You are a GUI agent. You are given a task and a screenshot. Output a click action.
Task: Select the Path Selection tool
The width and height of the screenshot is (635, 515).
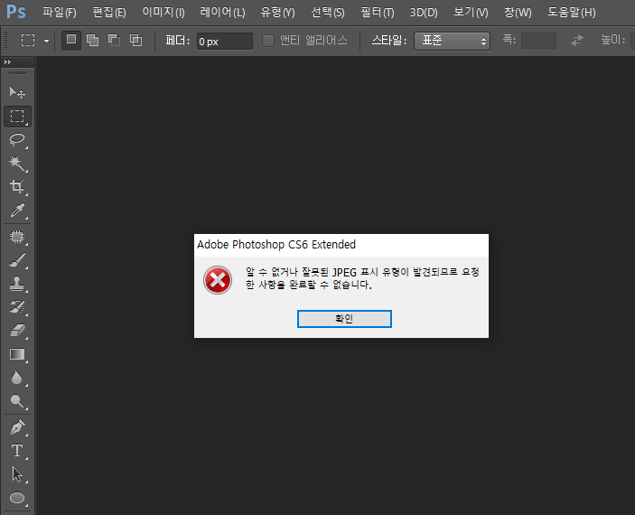[x=17, y=474]
